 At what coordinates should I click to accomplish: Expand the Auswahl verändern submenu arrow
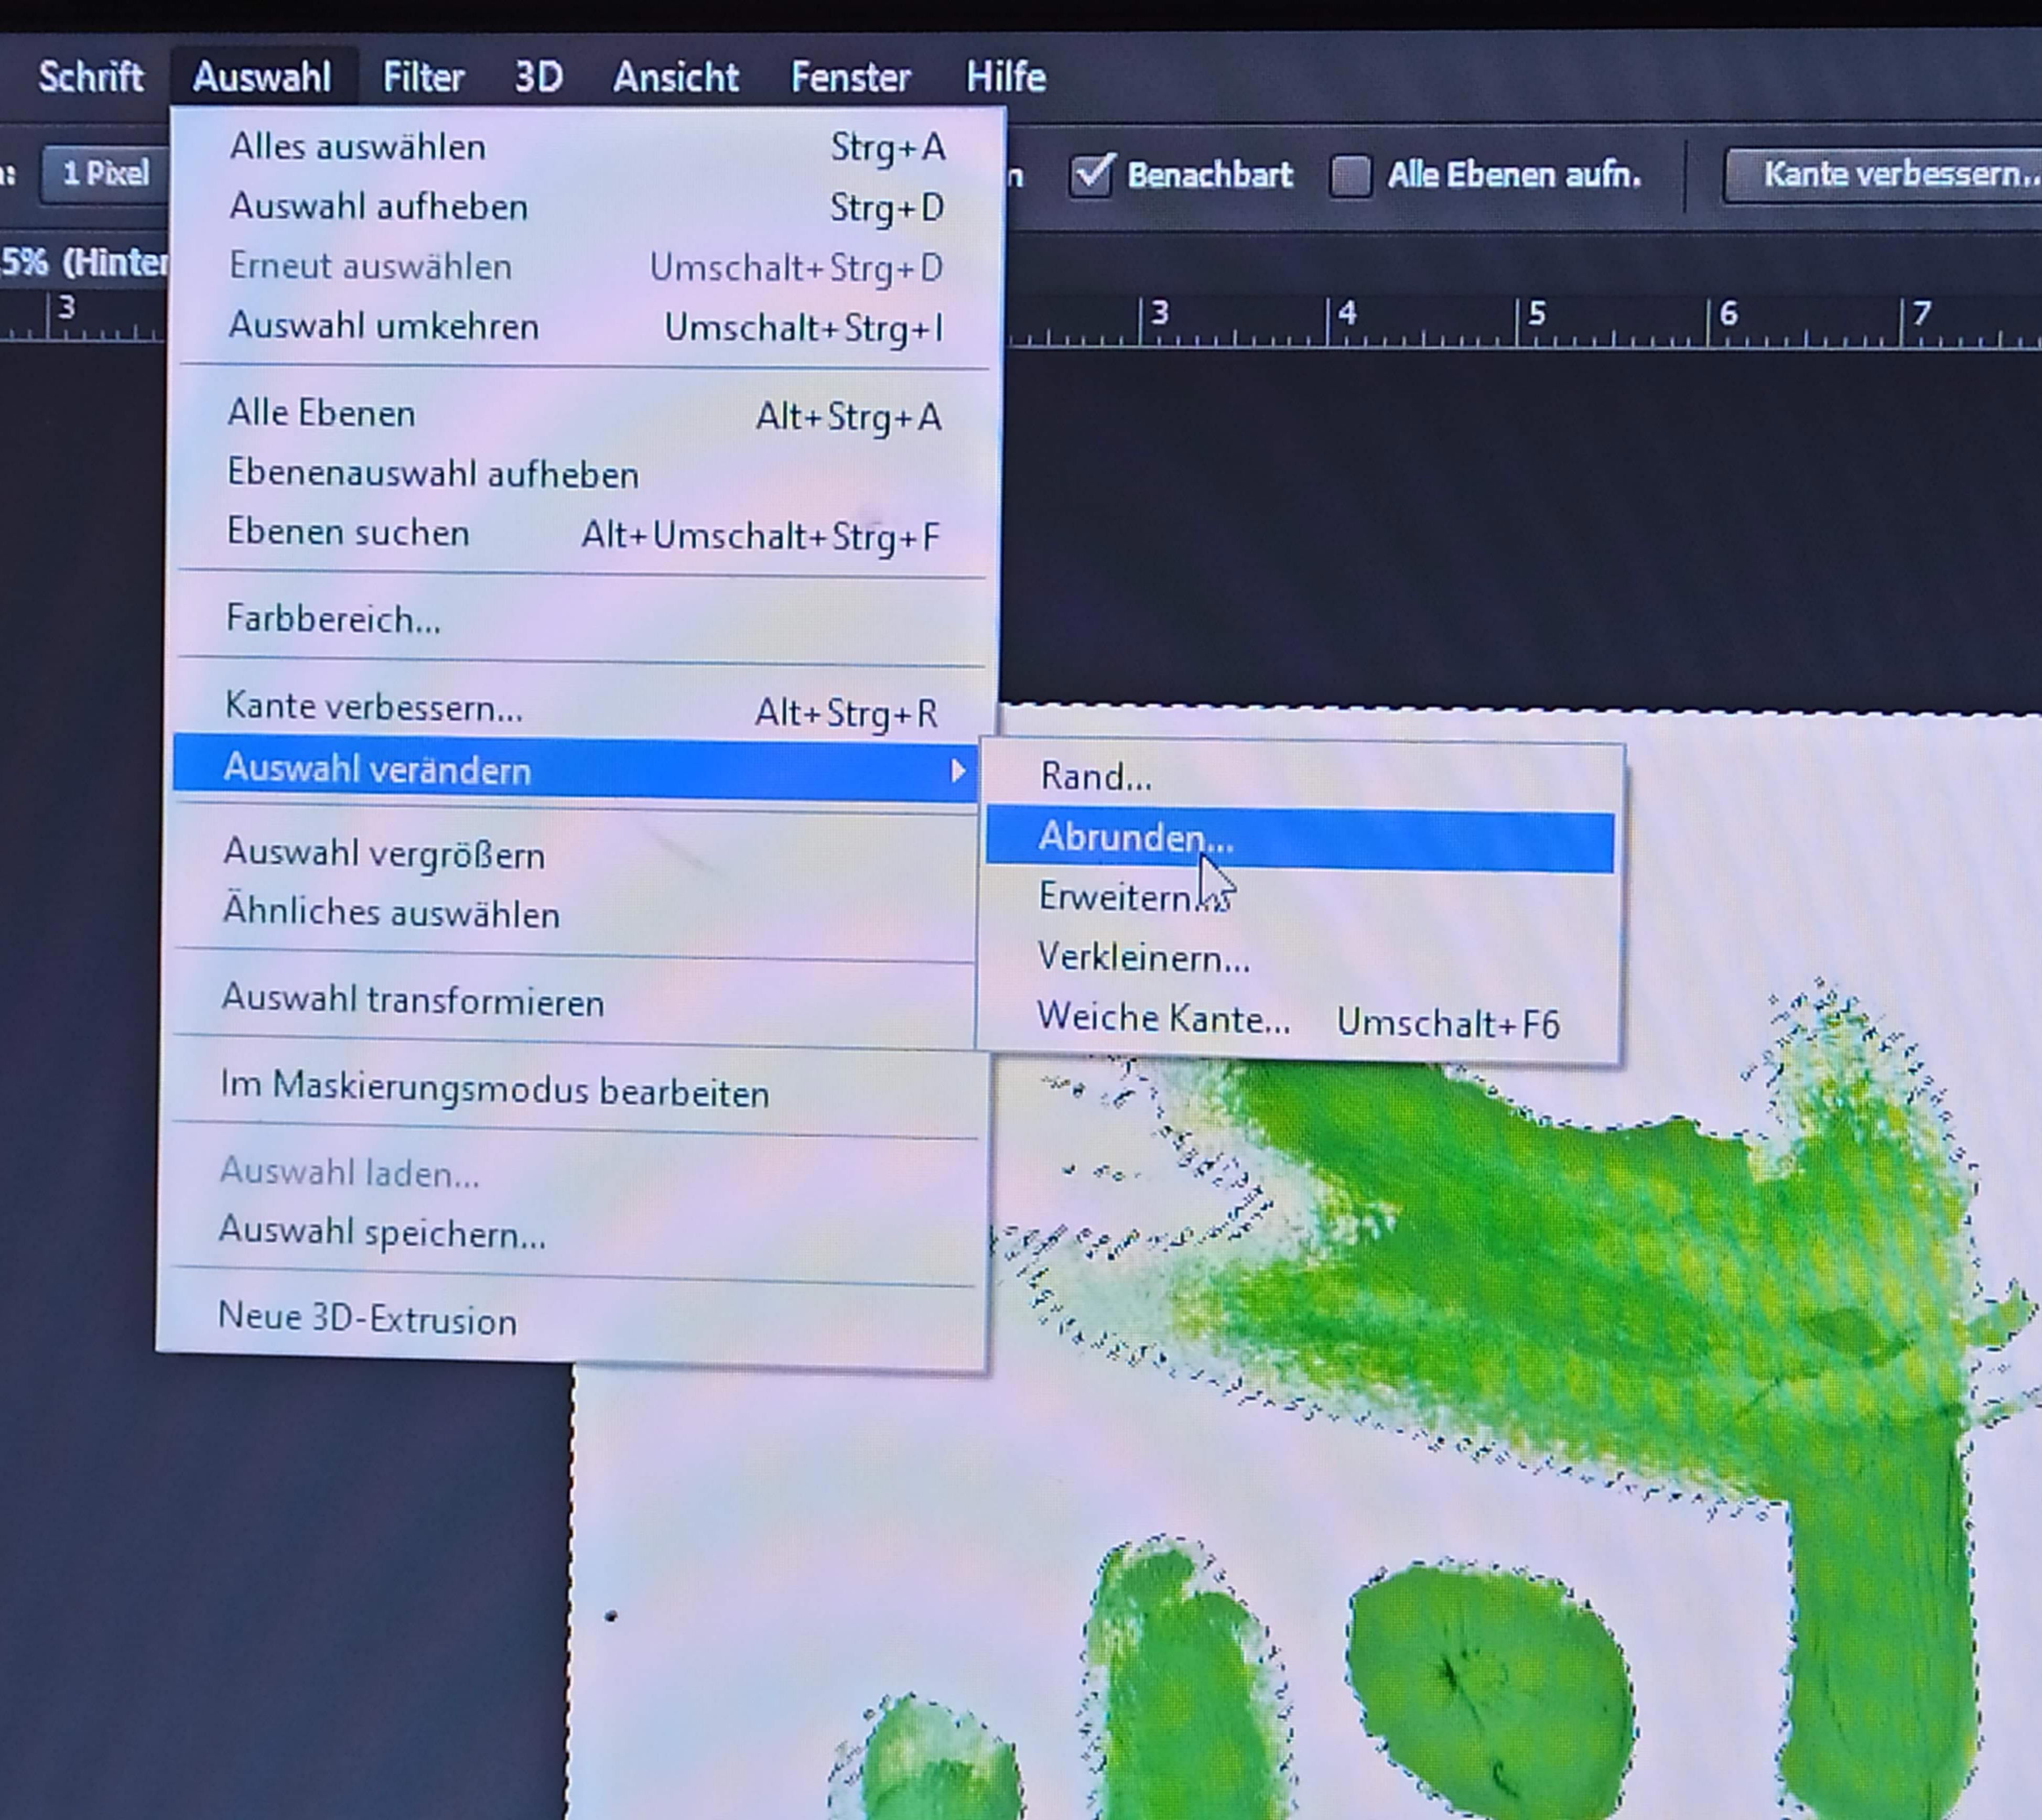pyautogui.click(x=957, y=770)
